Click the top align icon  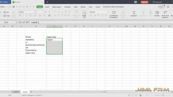(55, 12)
